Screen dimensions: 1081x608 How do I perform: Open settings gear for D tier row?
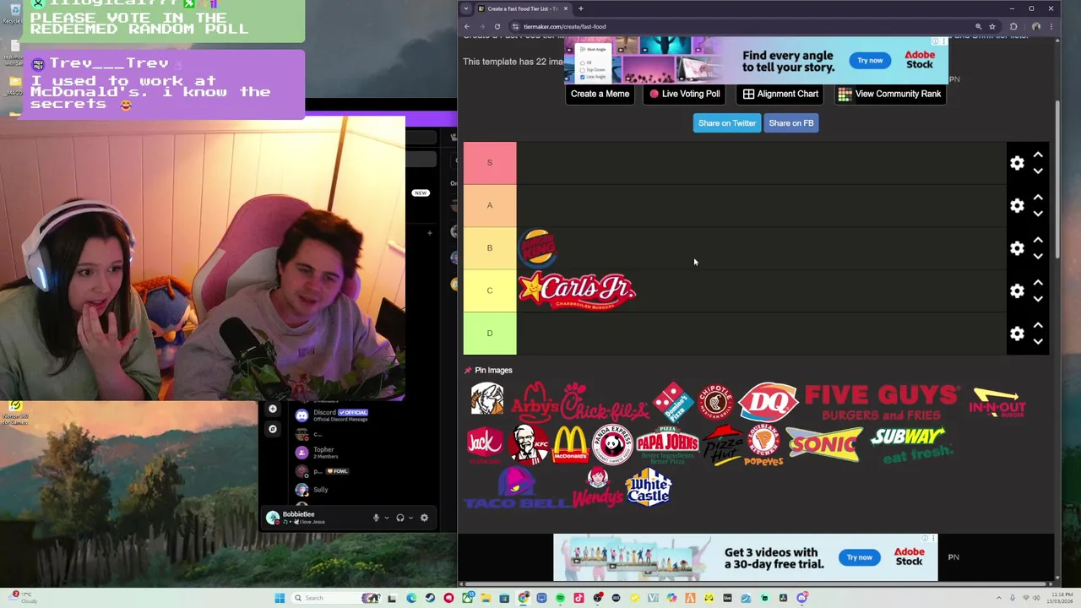[x=1017, y=334]
